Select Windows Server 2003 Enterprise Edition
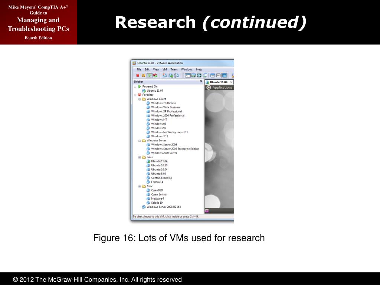Image resolution: width=380 pixels, height=285 pixels. click(x=175, y=149)
